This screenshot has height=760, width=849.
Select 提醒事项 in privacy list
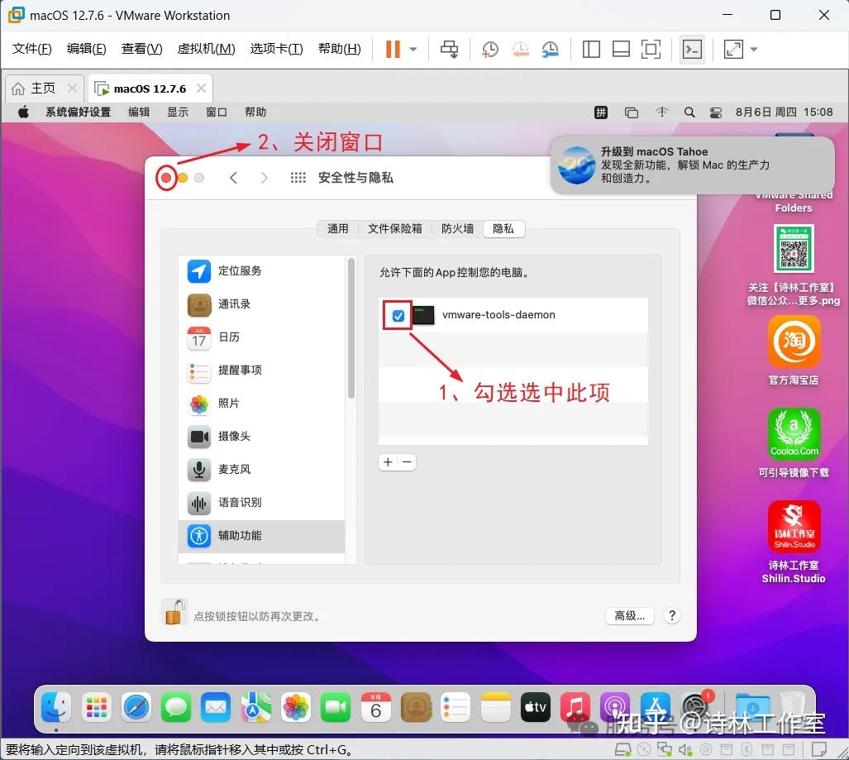261,370
